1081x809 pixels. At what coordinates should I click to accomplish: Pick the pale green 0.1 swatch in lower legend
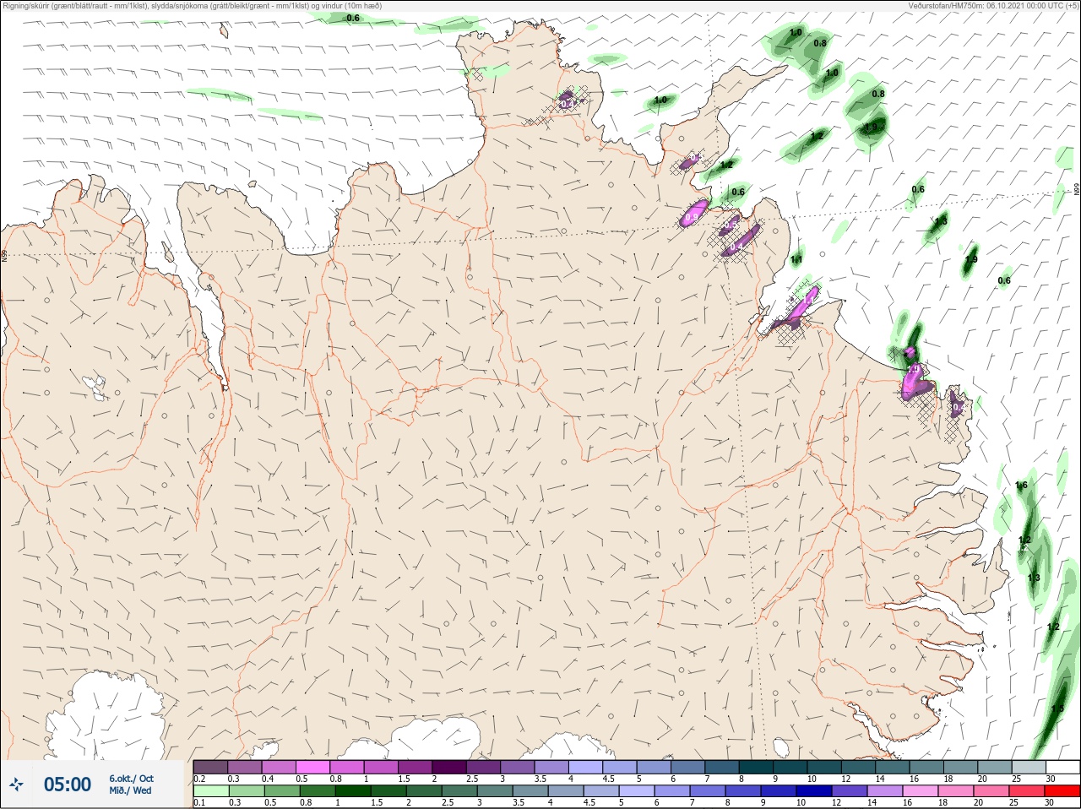210,791
